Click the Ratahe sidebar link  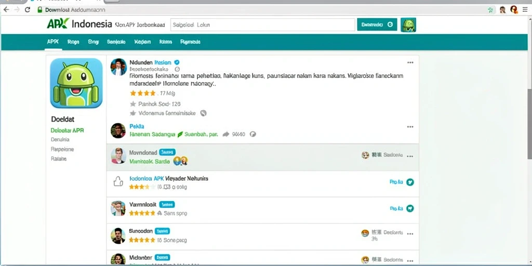coord(59,158)
